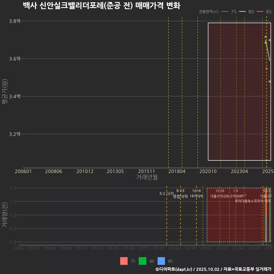Click the 10·26 대출규제강화 label
274x274 pixels.
tap(220, 194)
